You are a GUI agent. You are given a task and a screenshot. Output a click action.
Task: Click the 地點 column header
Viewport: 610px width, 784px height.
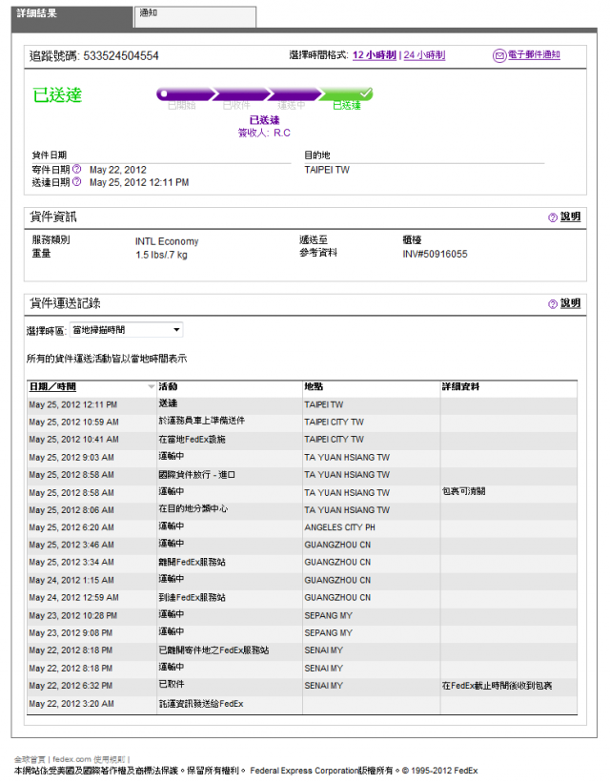314,386
